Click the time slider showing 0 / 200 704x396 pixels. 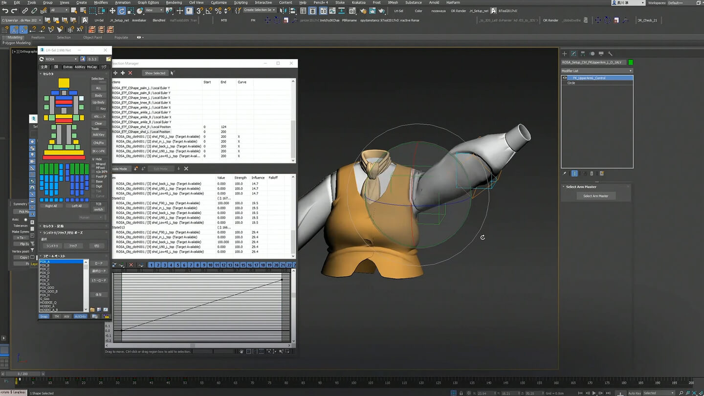(22, 374)
